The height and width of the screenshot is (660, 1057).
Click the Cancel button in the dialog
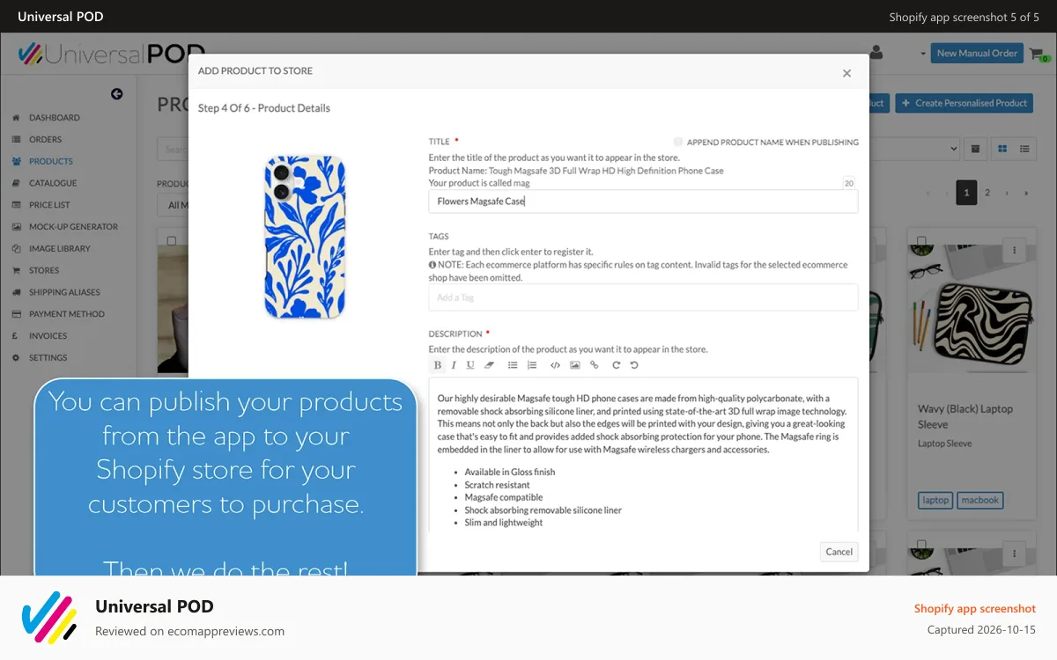[x=839, y=552]
